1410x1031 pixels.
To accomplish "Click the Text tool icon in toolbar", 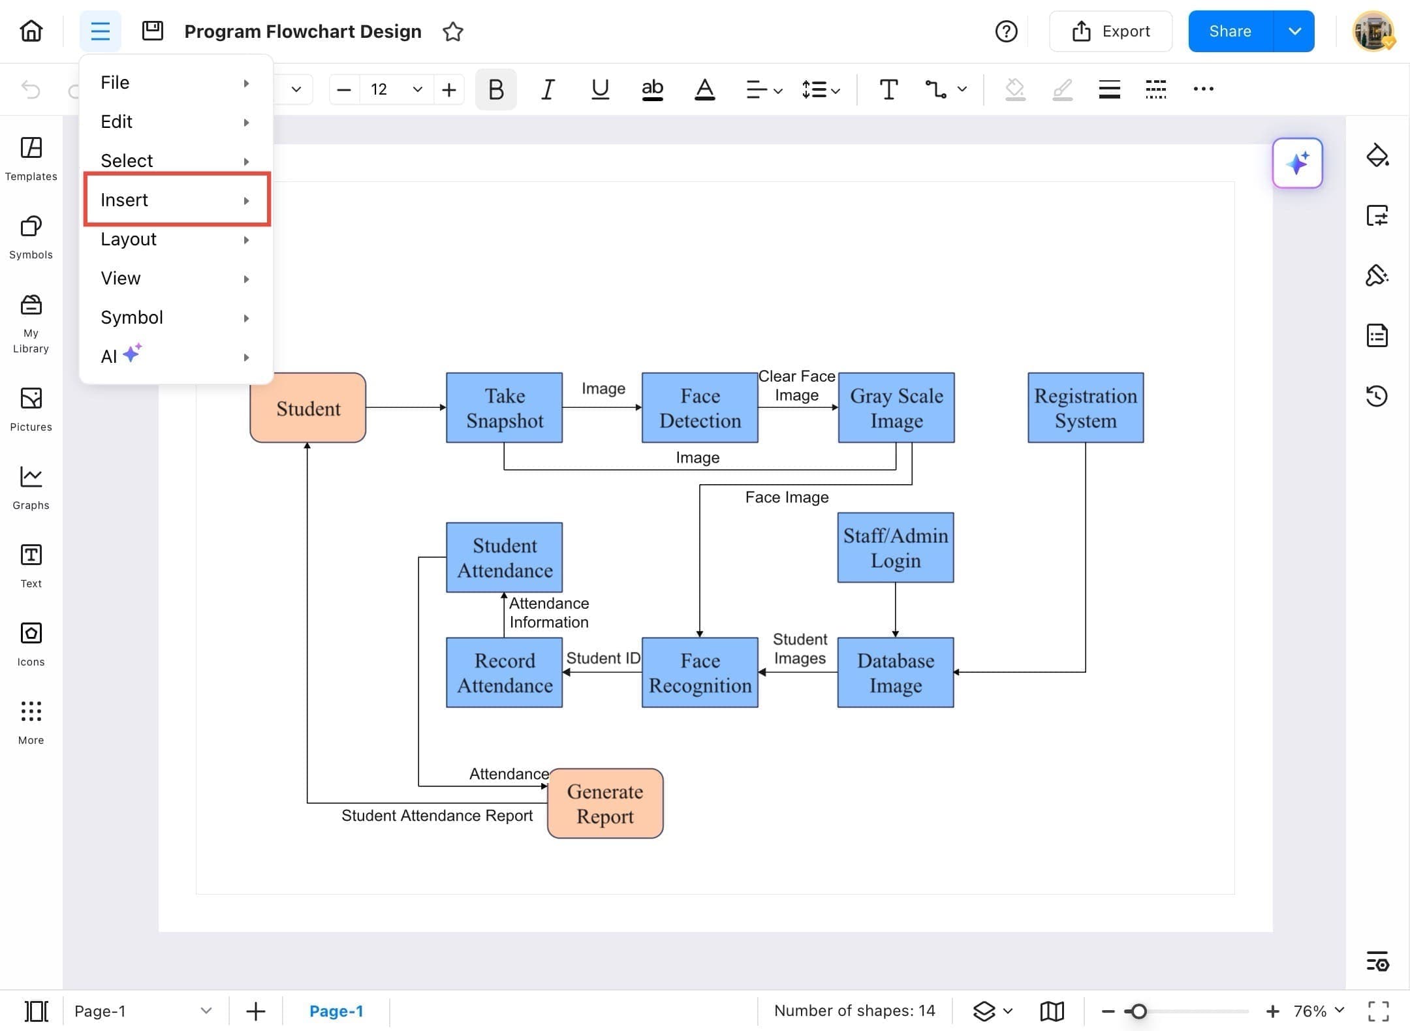I will click(888, 89).
